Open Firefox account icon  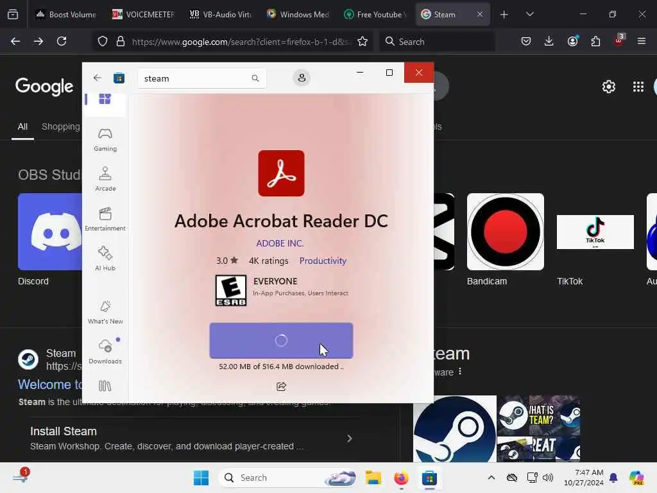coord(572,41)
